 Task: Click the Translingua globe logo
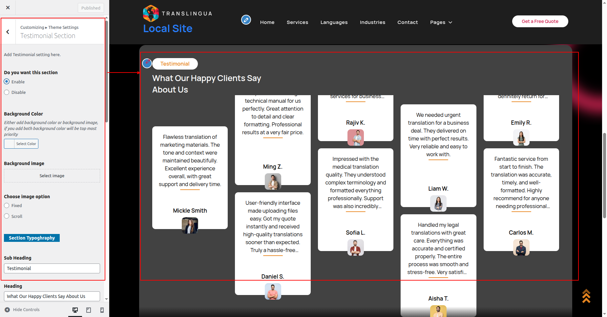151,13
